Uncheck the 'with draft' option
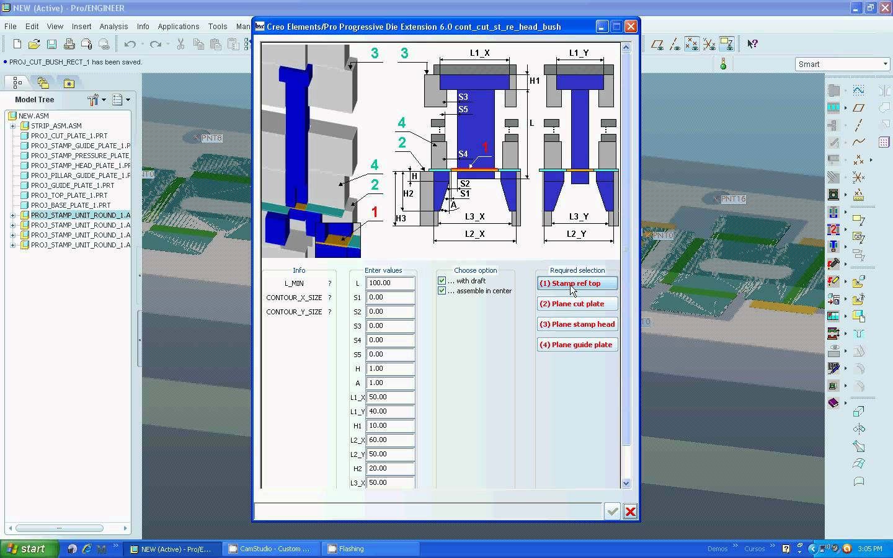The height and width of the screenshot is (558, 893). click(442, 281)
